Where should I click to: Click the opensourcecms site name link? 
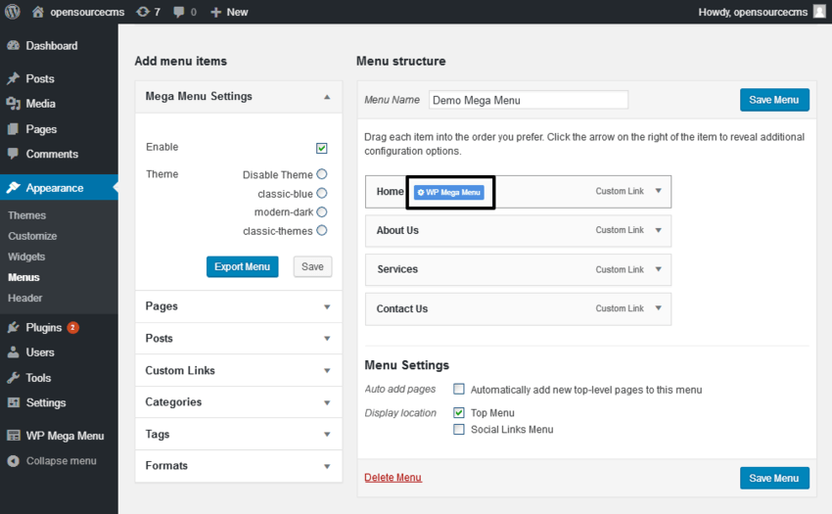(87, 12)
